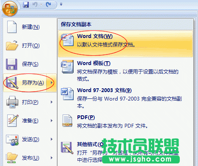Expand the 发送(D) submenu arrow
Image resolution: width=198 pixels, height=166 pixels.
point(52,139)
